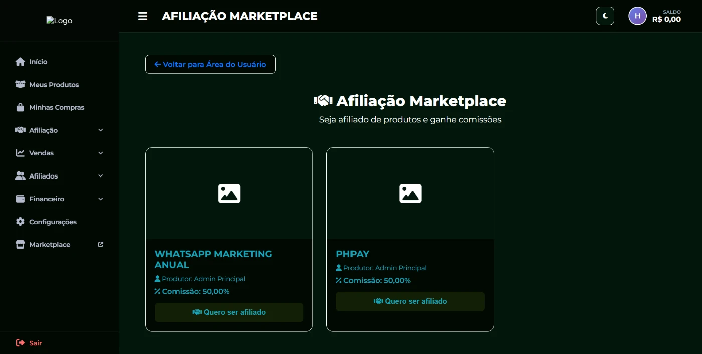Image resolution: width=702 pixels, height=354 pixels.
Task: Click the WhatsApp Marketing Anual image placeholder
Action: (229, 193)
